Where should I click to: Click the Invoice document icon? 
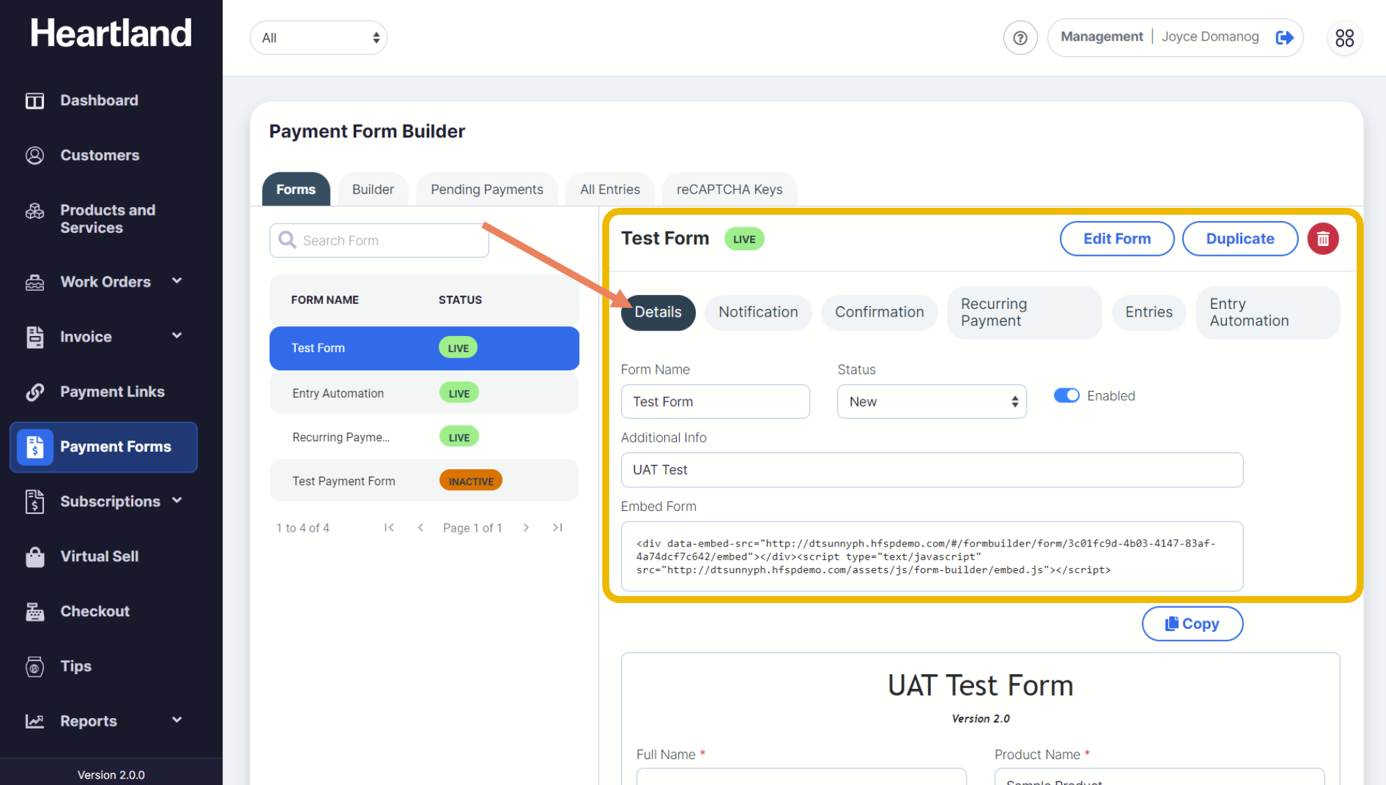[35, 337]
